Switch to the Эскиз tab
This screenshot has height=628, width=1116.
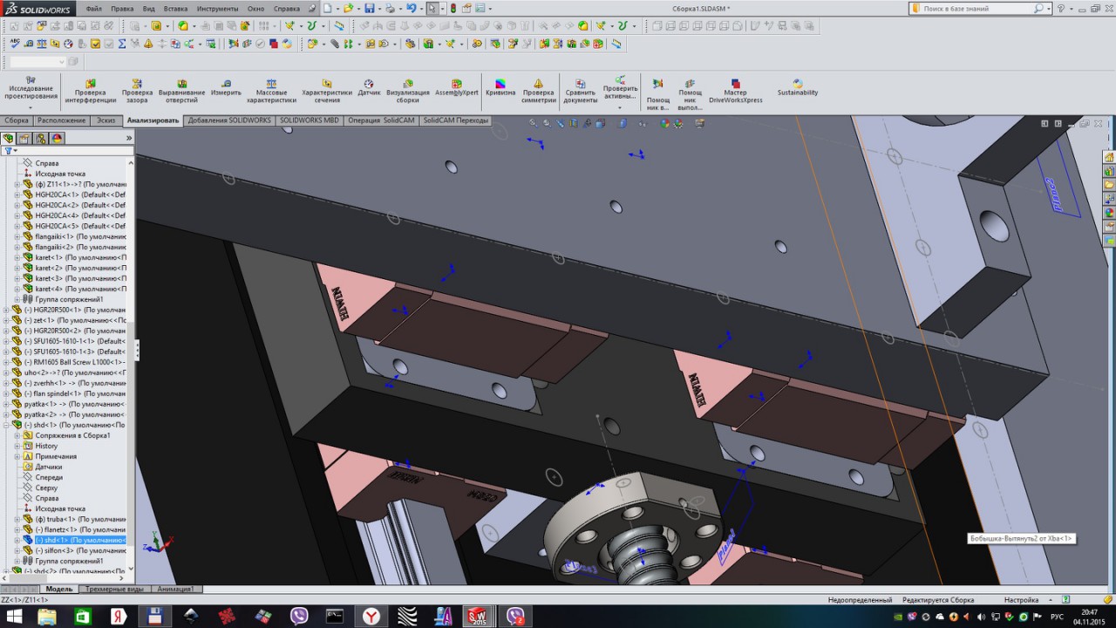point(105,120)
